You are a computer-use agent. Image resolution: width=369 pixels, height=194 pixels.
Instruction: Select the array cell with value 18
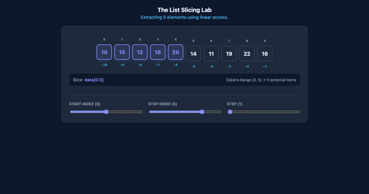(x=158, y=52)
